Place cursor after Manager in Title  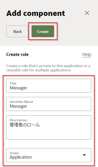coord(27,88)
